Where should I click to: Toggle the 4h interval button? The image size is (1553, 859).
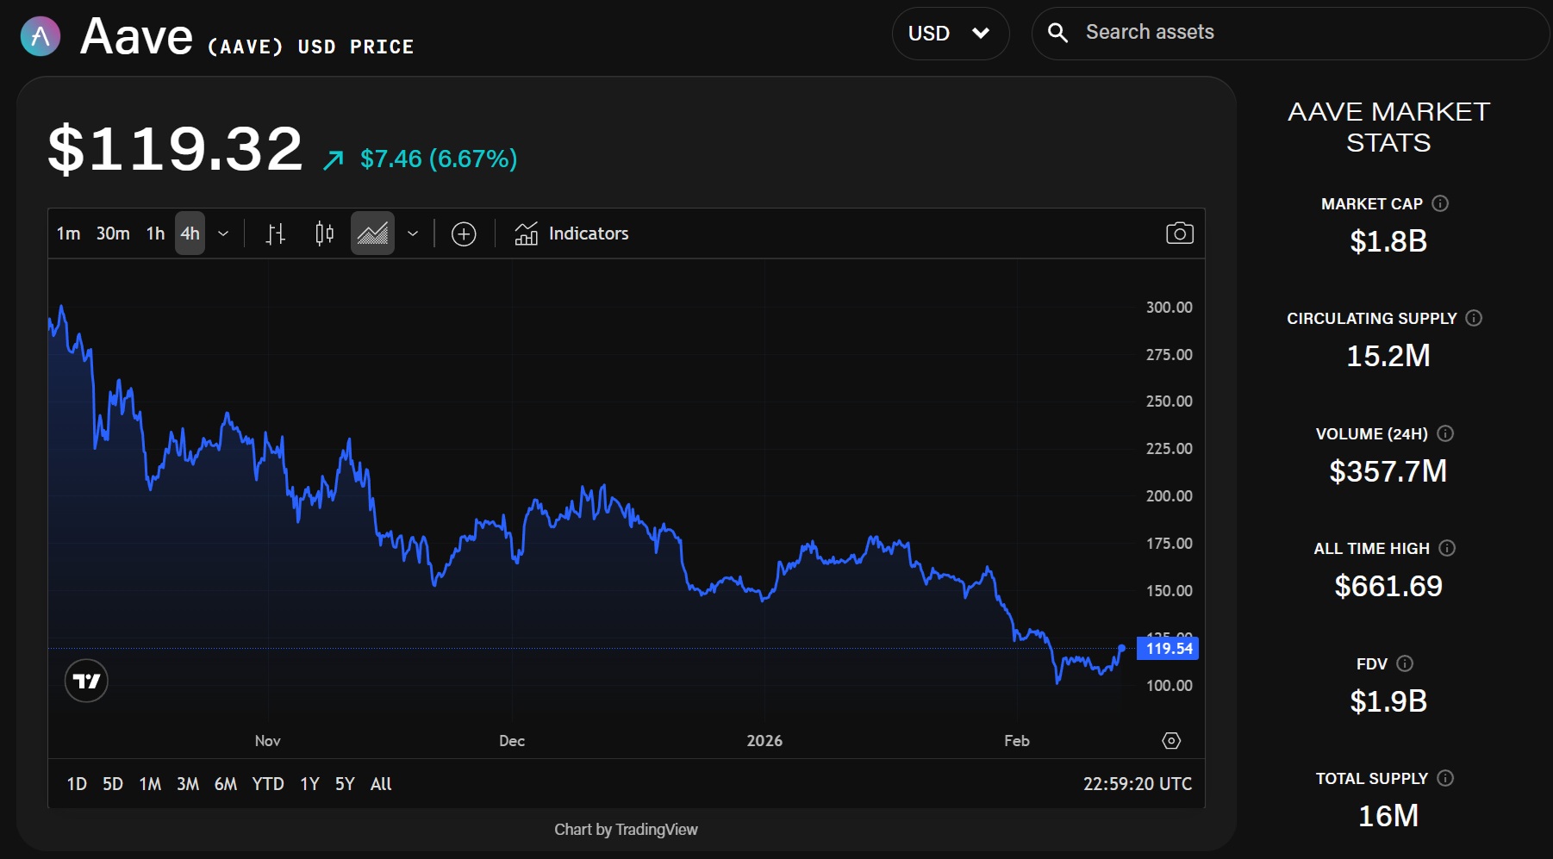[190, 233]
